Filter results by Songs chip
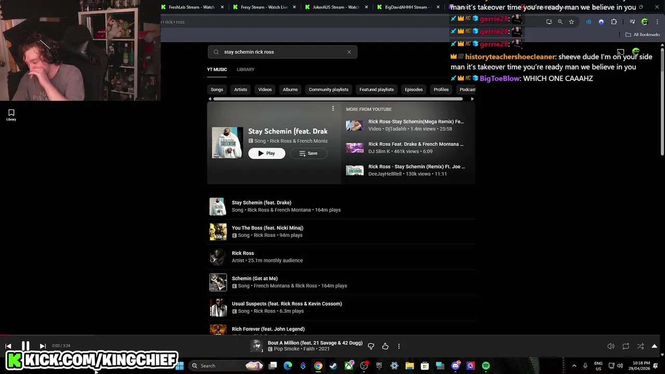Viewport: 665px width, 374px height. tap(217, 89)
